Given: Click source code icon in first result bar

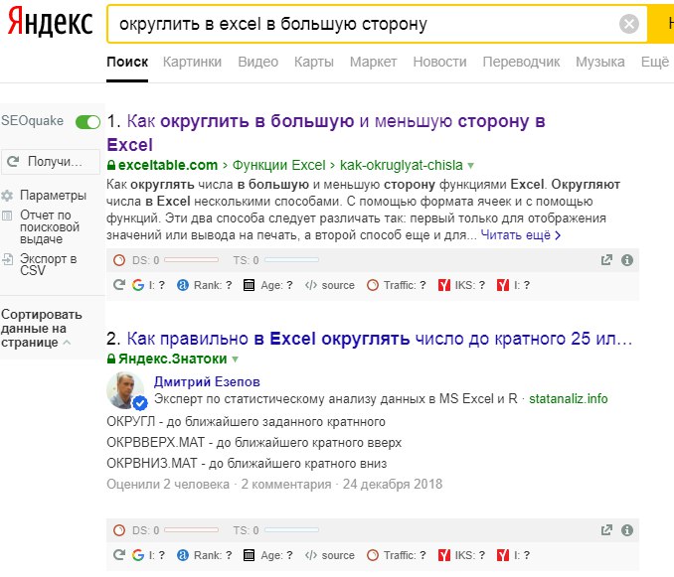Looking at the screenshot, I should coord(311,285).
